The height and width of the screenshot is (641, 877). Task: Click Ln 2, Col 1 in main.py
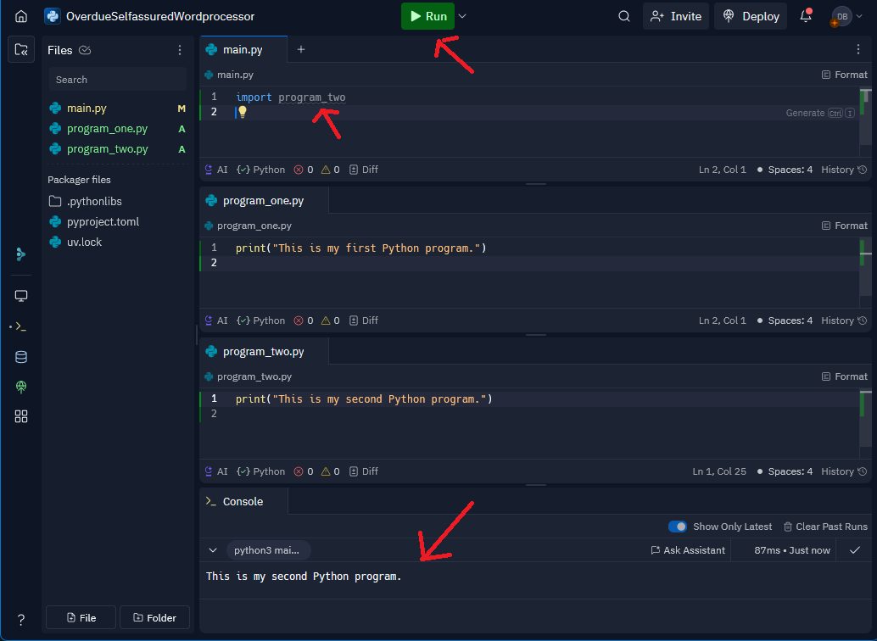pos(722,170)
